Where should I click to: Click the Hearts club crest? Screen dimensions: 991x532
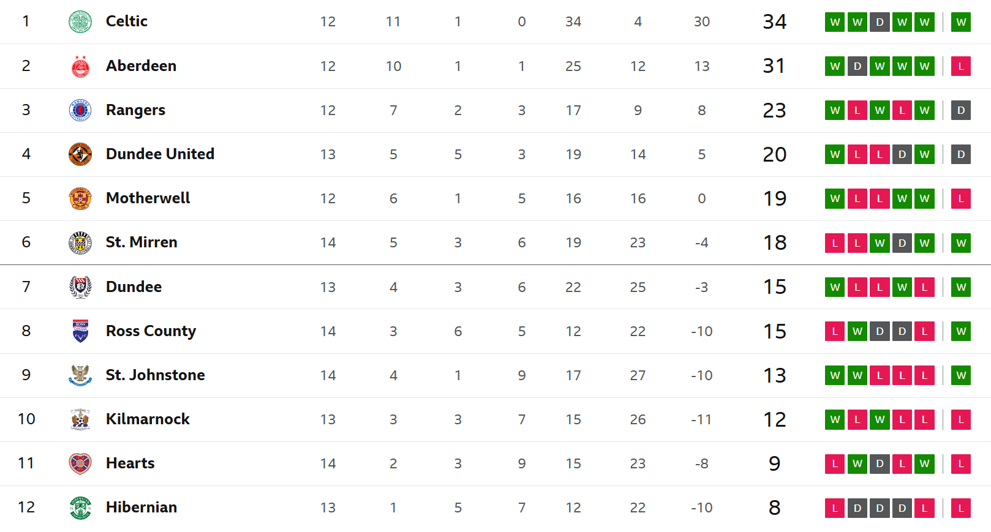click(x=80, y=463)
